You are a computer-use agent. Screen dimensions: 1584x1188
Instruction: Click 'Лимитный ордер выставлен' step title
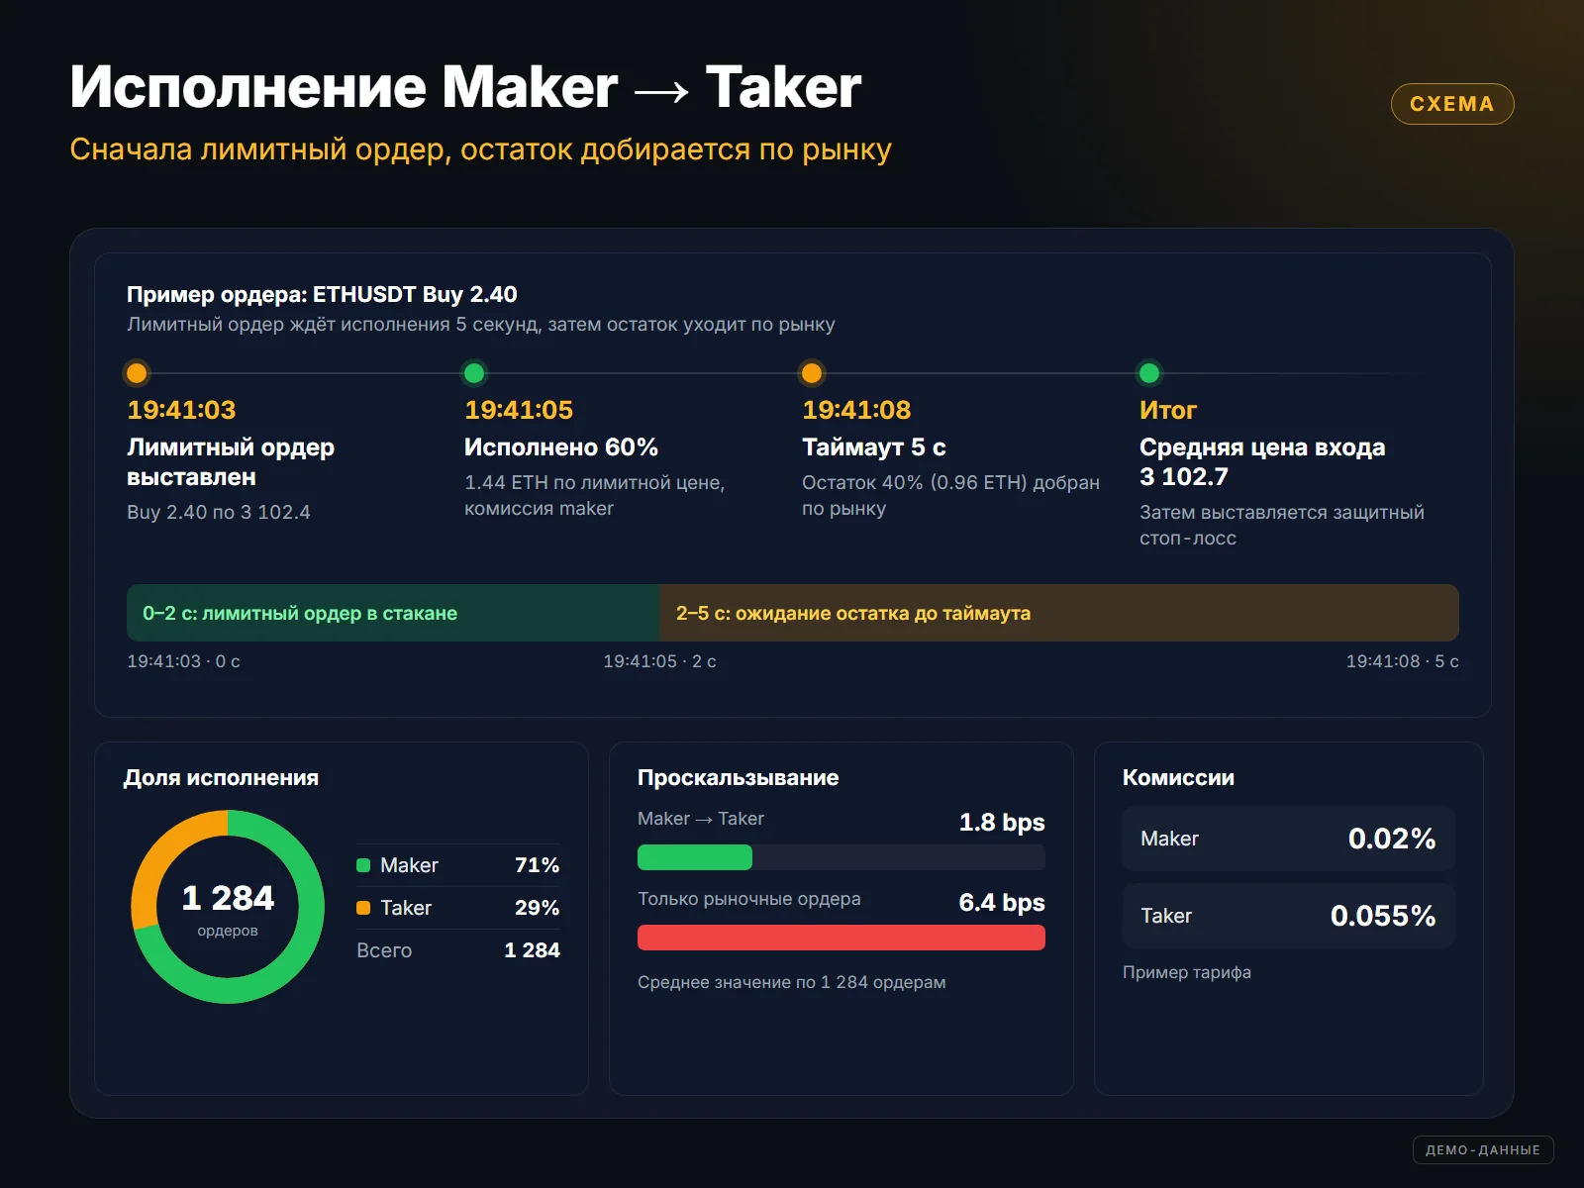(x=231, y=462)
